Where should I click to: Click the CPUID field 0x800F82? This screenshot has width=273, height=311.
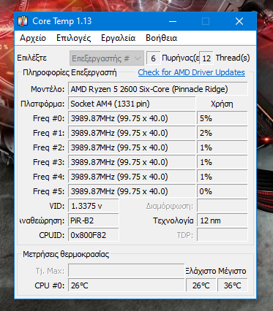tap(94, 235)
